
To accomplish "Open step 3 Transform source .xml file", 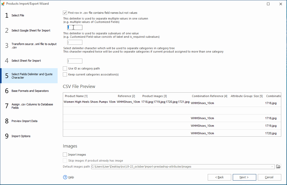I will pyautogui.click(x=29, y=46).
